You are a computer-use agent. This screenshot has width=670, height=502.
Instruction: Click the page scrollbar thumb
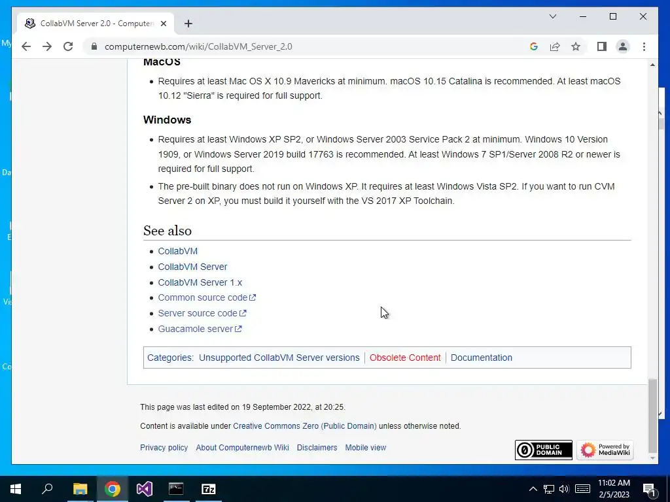(652, 416)
